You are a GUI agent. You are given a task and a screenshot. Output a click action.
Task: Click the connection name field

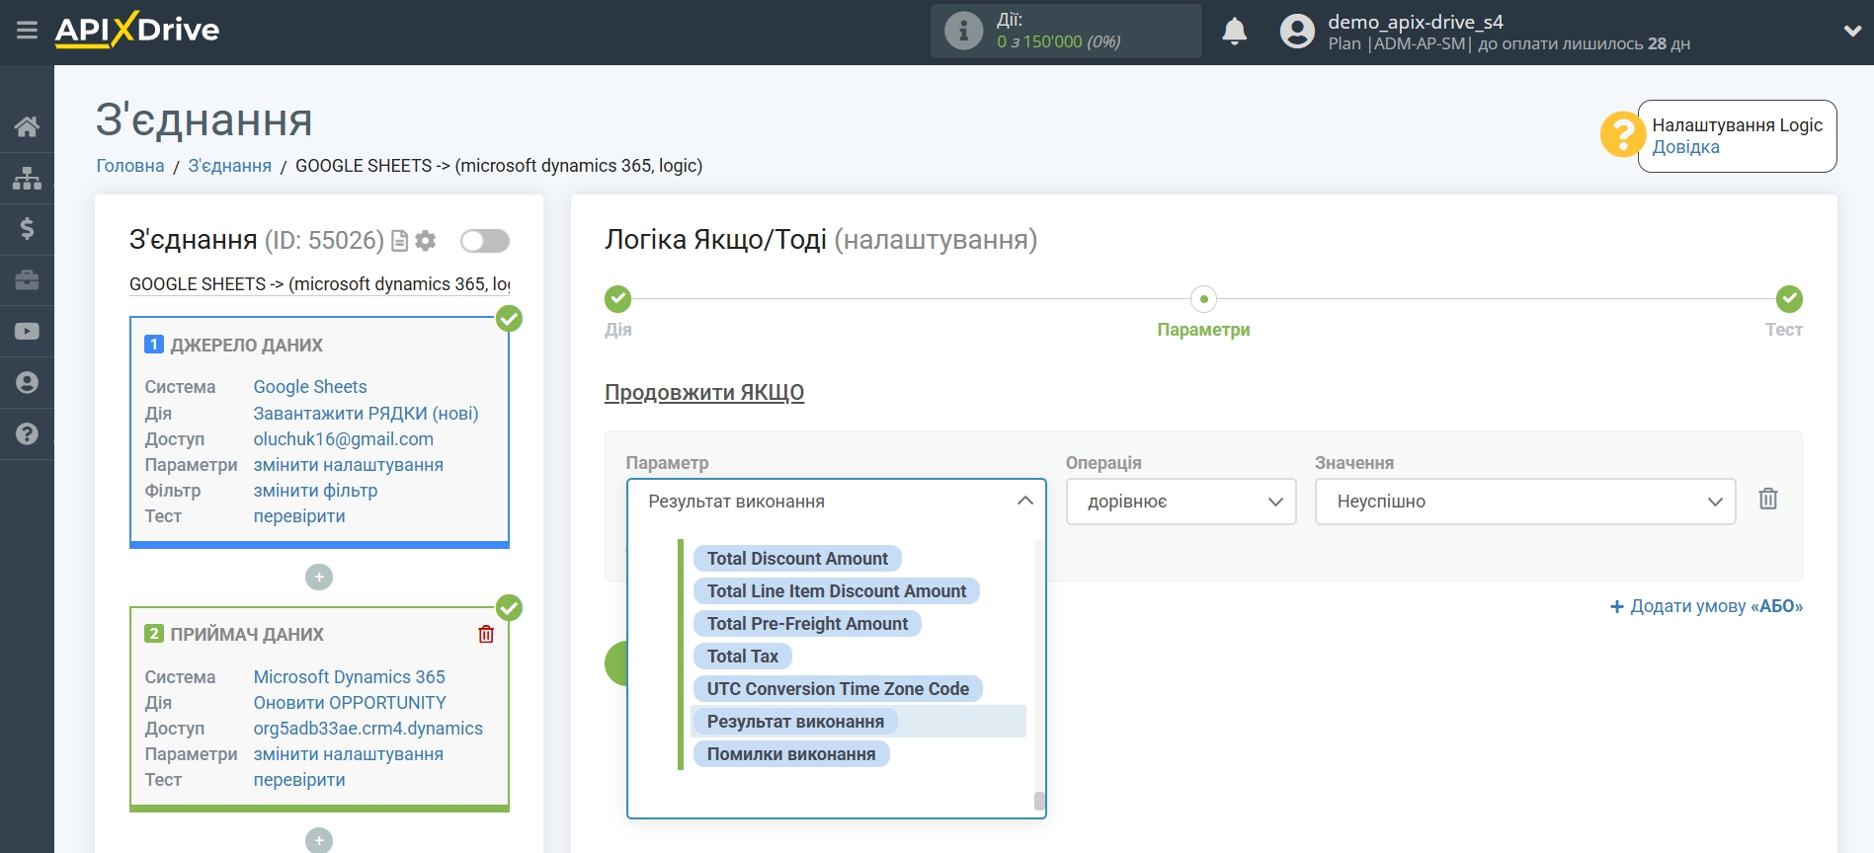(x=319, y=284)
